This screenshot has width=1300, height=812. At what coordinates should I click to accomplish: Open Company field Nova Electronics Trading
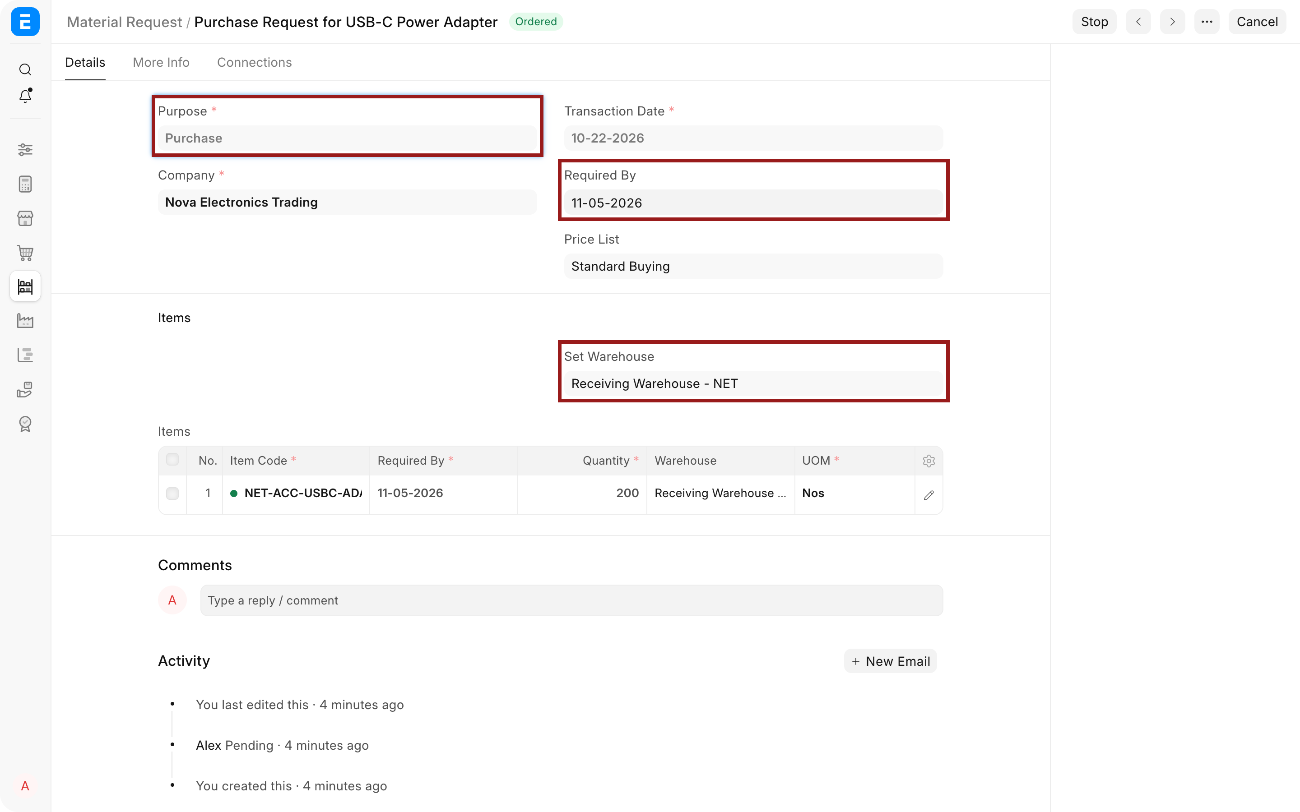pos(347,203)
